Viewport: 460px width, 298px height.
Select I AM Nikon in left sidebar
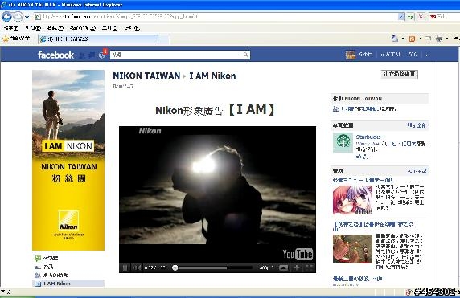[68, 284]
